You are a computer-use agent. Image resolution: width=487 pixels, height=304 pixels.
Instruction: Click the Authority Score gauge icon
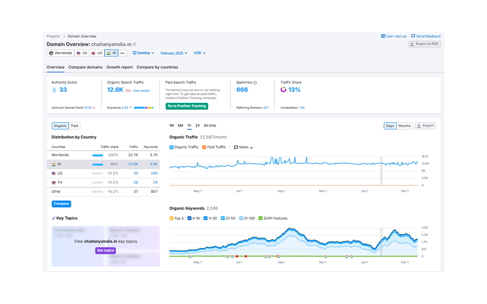tap(54, 90)
